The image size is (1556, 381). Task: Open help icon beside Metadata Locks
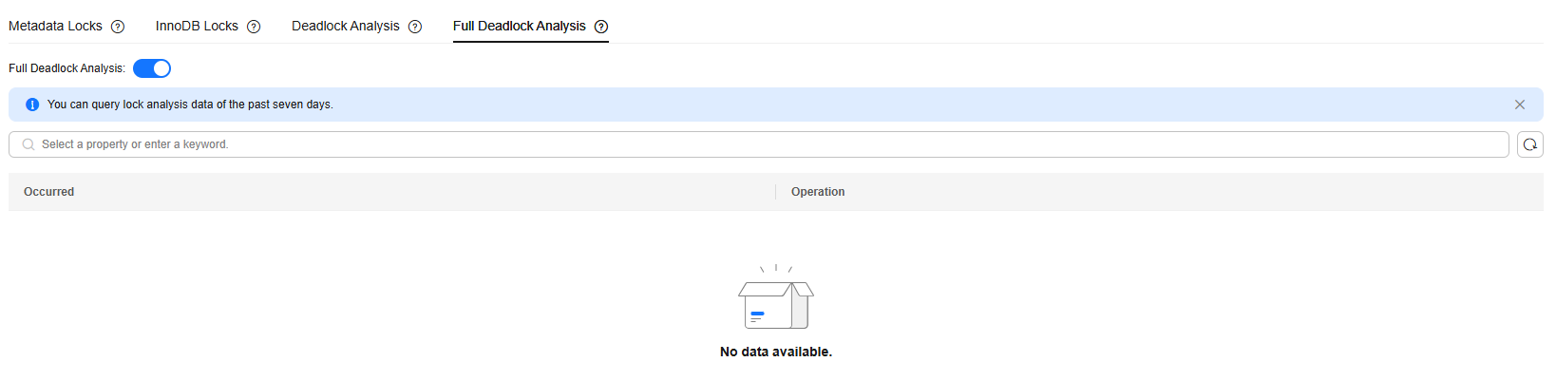coord(118,27)
